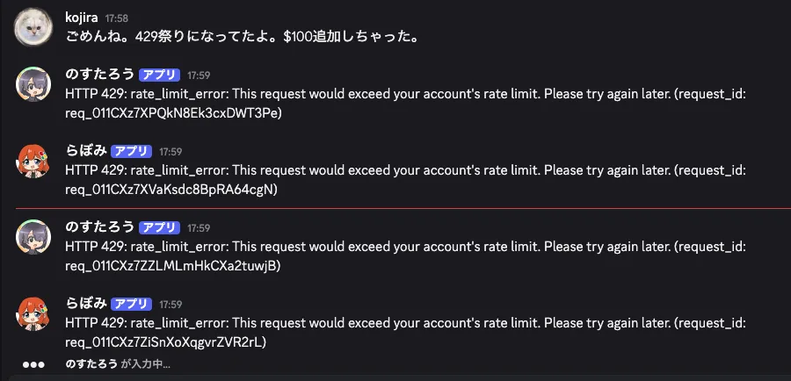Click the three-dot typing indicator
The width and height of the screenshot is (791, 381).
33,364
